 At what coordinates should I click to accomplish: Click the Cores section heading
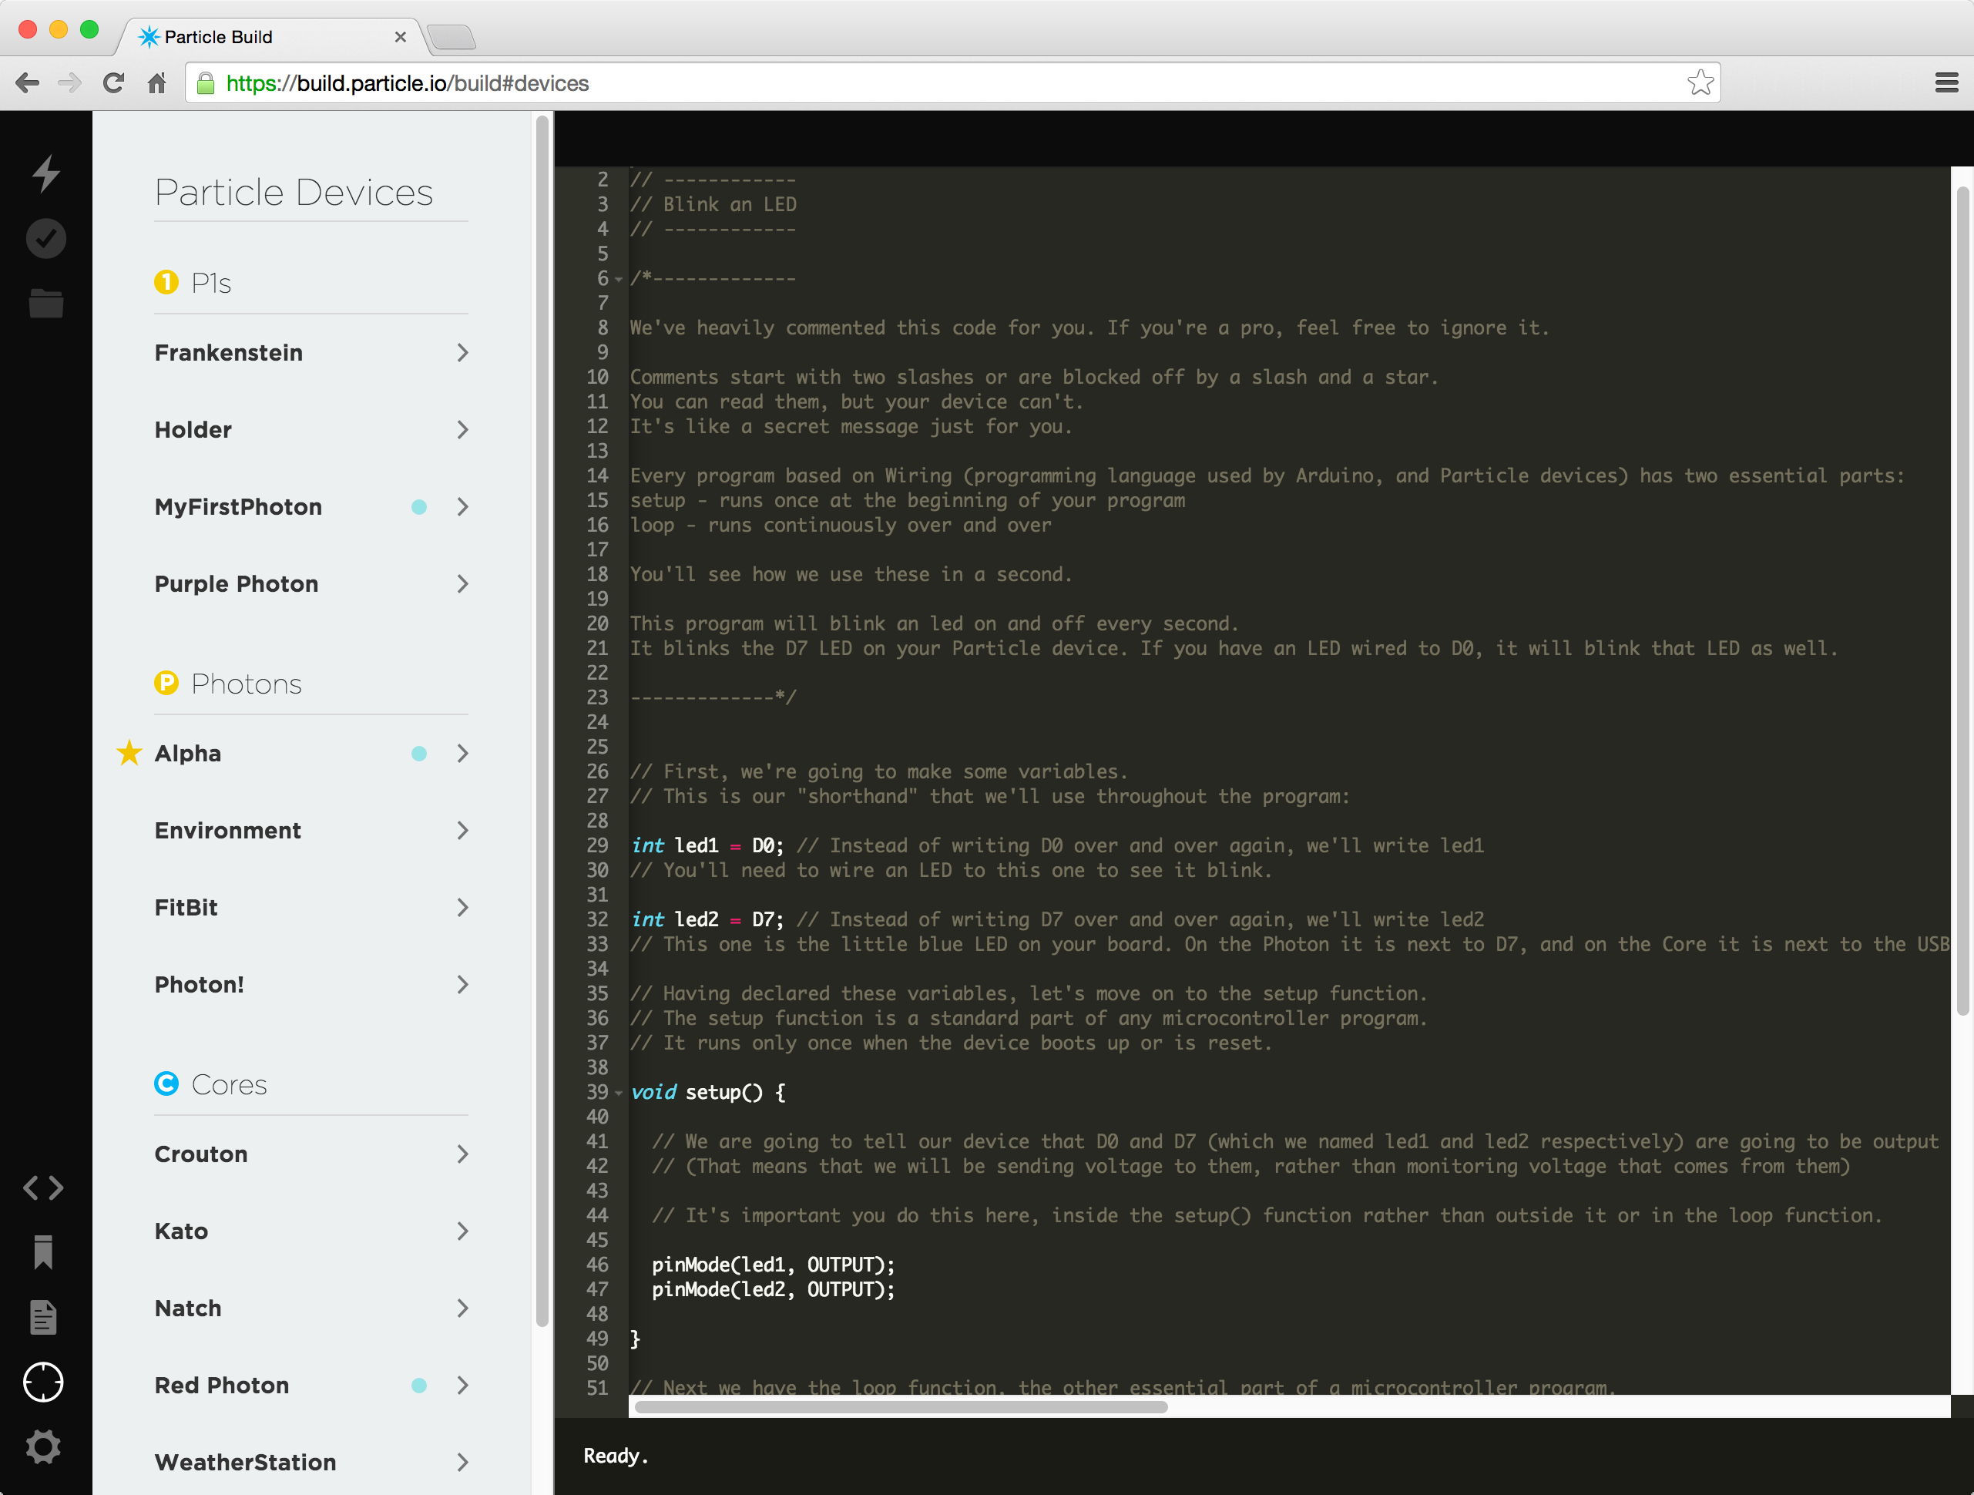(x=230, y=1084)
